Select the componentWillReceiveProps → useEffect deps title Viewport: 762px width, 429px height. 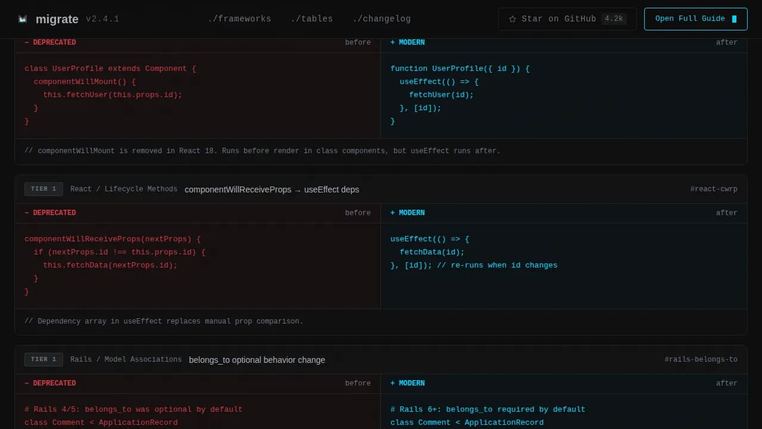(271, 189)
